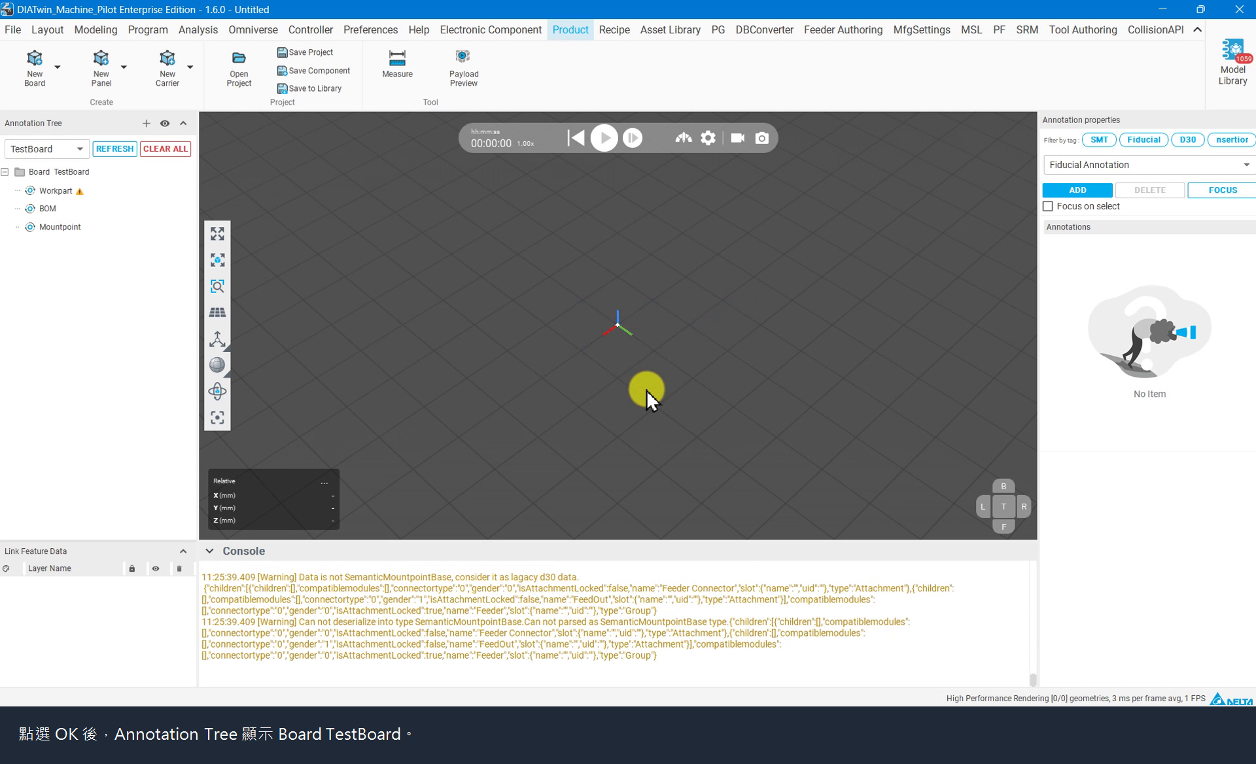Click the warning icon next to Workpart

(80, 191)
